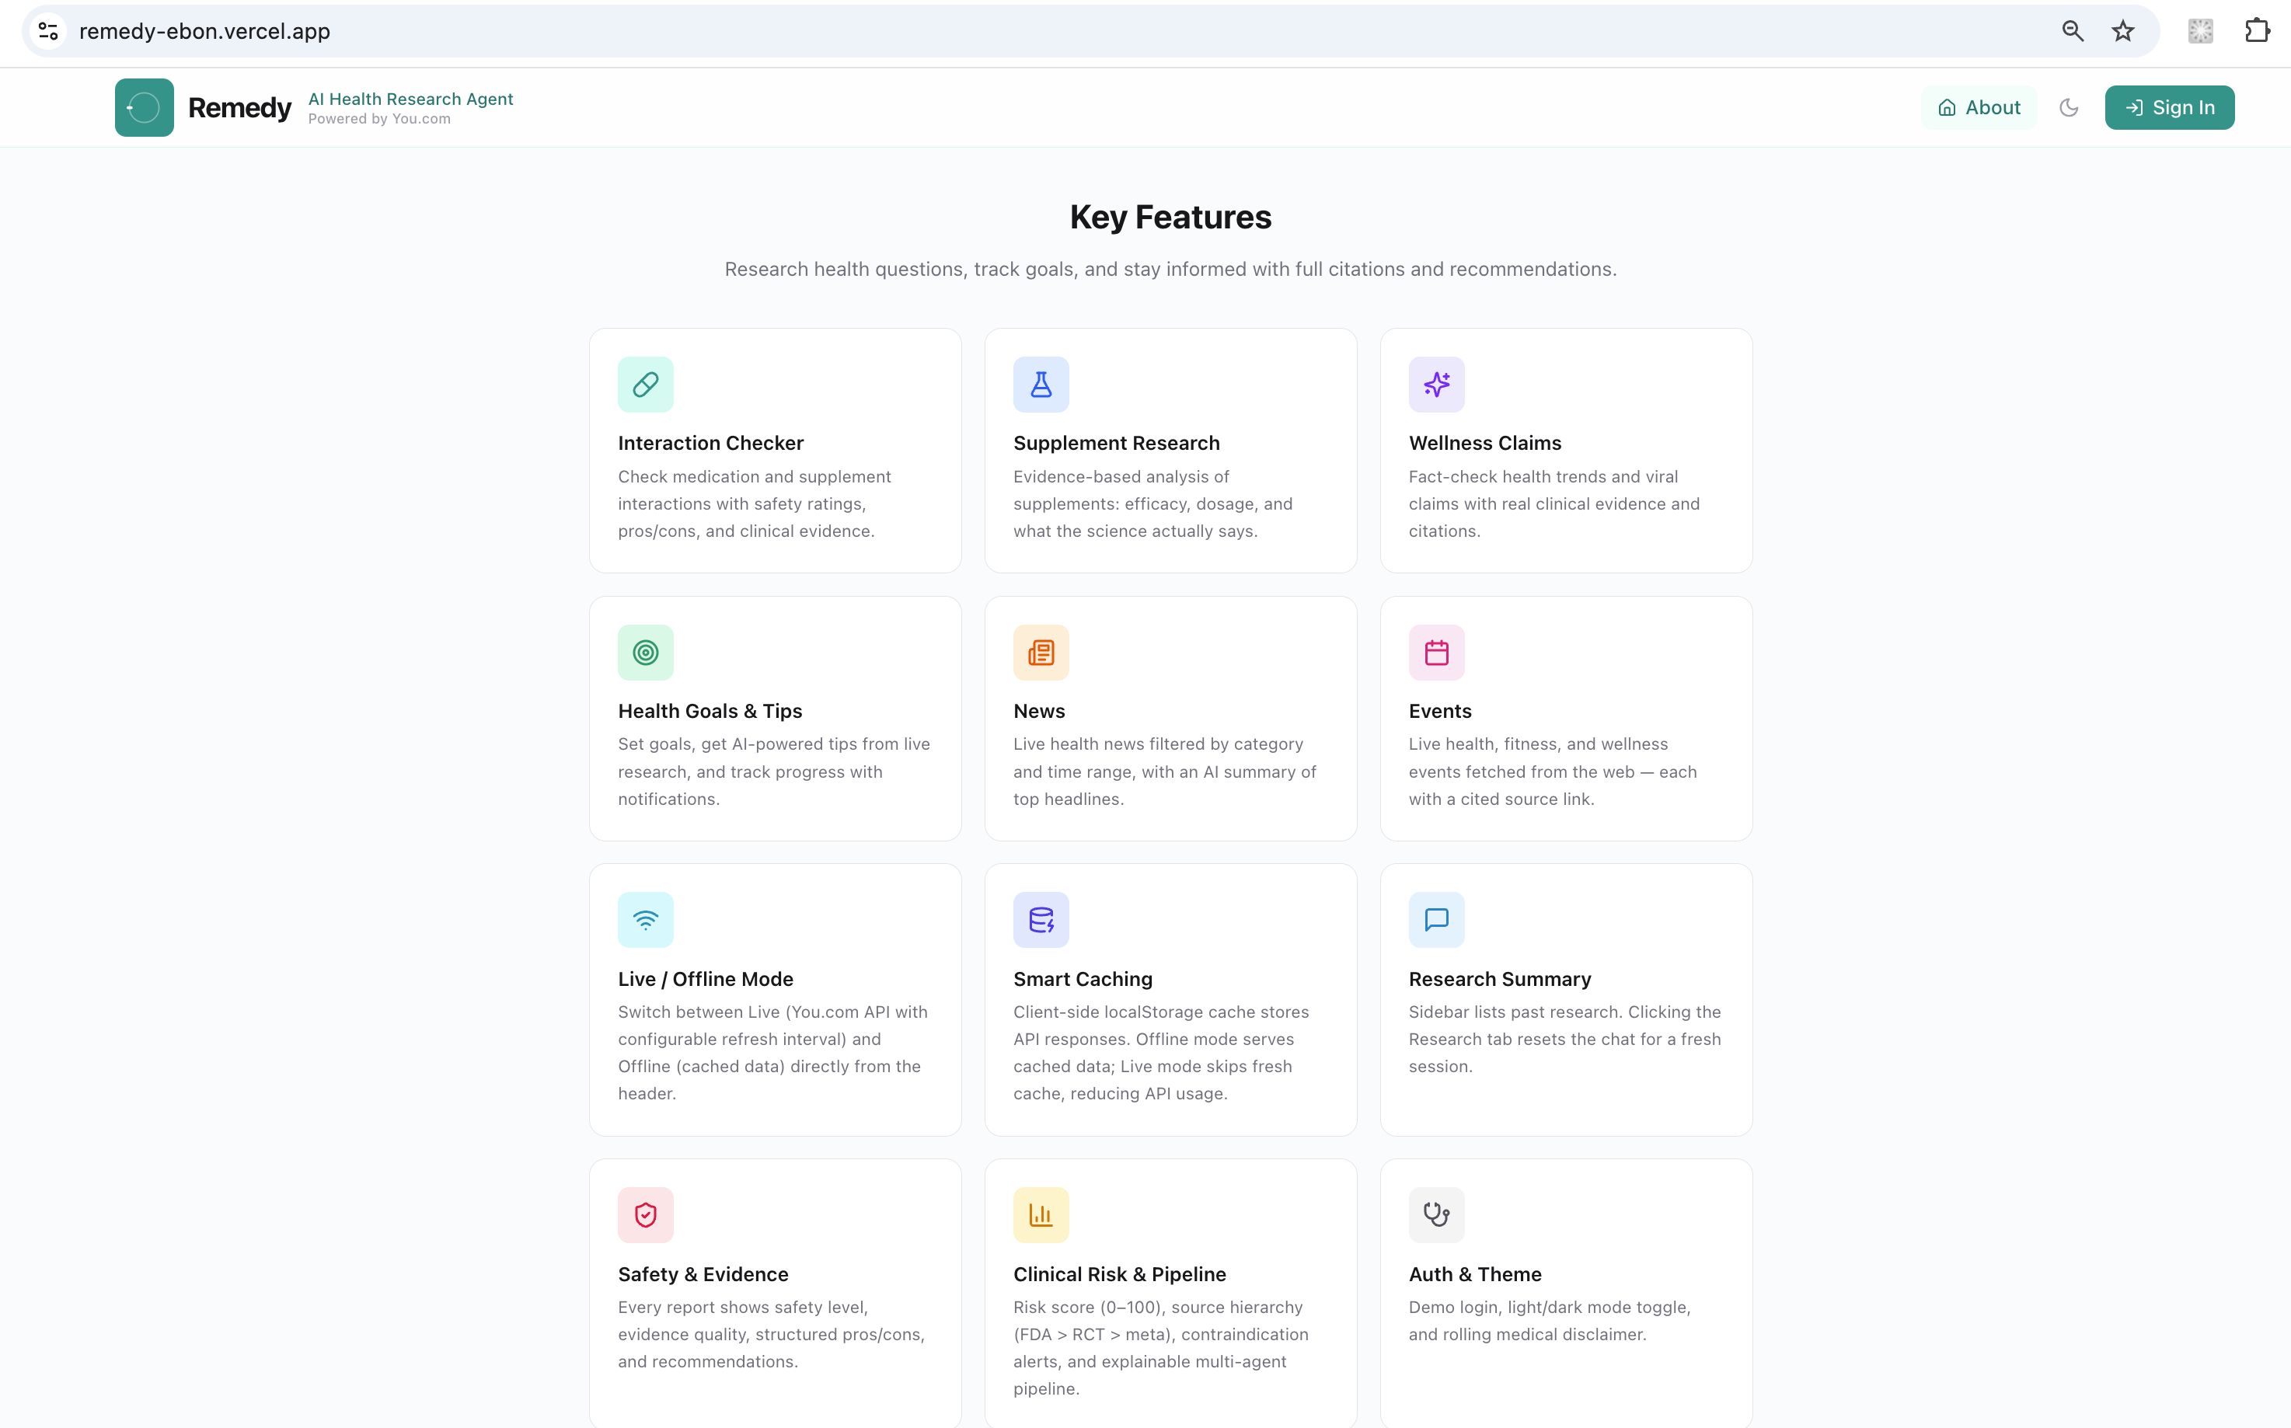
Task: Click the Interaction Checker pill icon
Action: click(x=645, y=385)
